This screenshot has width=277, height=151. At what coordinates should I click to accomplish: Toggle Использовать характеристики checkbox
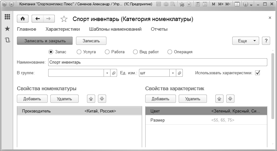pos(258,73)
